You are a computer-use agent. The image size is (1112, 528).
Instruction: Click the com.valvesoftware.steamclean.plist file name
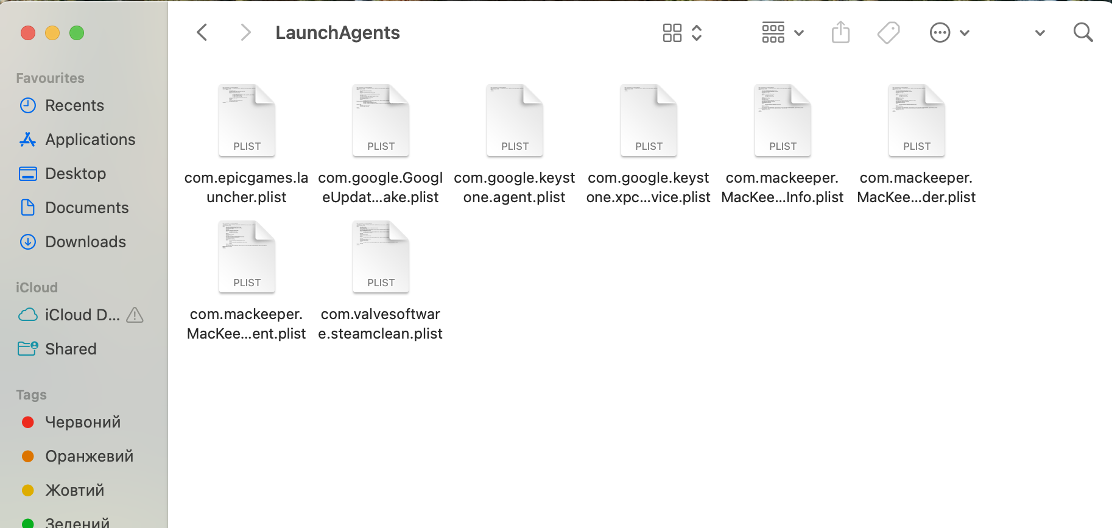tap(381, 324)
